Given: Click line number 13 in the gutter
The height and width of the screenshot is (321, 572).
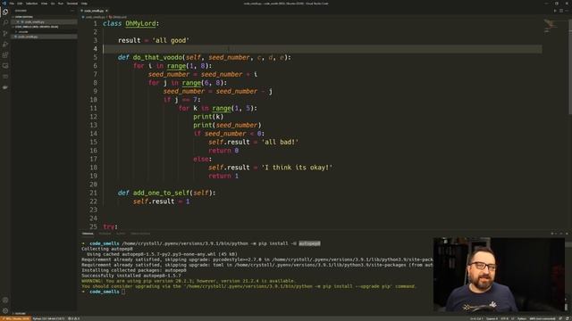Looking at the screenshot, I should pyautogui.click(x=93, y=125).
